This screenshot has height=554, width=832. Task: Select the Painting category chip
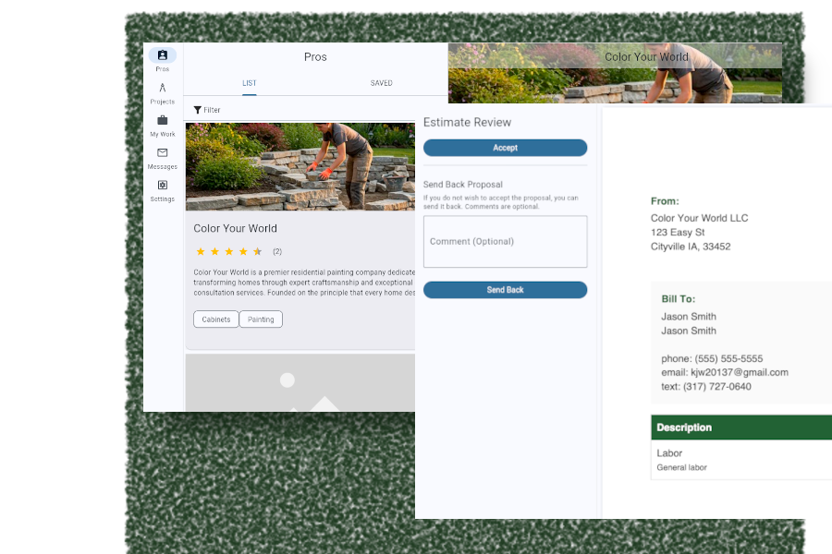click(261, 319)
